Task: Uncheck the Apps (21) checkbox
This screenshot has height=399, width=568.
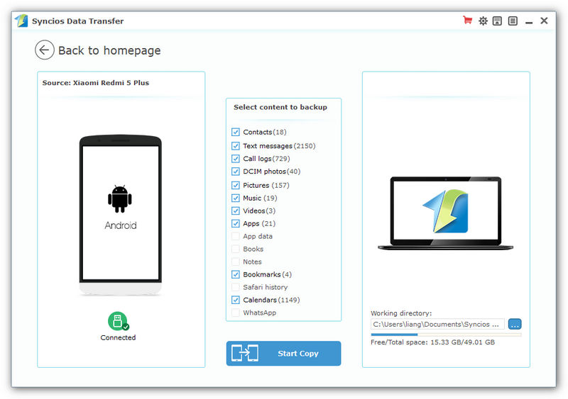Action: [x=236, y=223]
